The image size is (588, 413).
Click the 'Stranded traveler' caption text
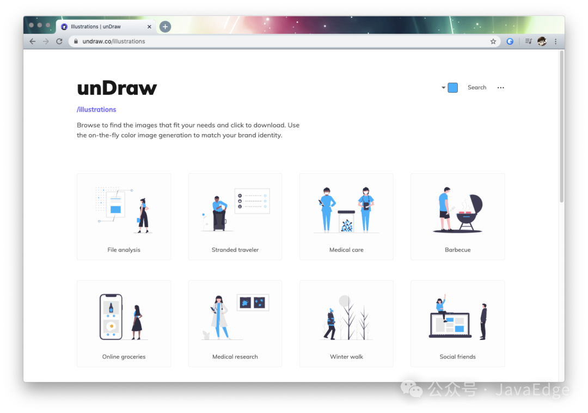pos(235,250)
